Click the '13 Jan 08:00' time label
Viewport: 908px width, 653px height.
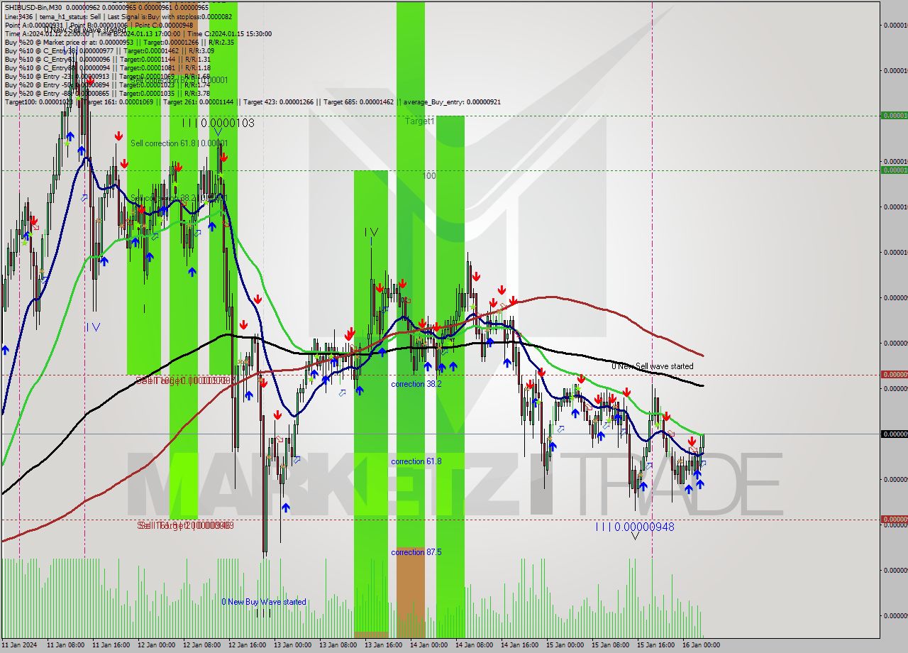(x=338, y=645)
